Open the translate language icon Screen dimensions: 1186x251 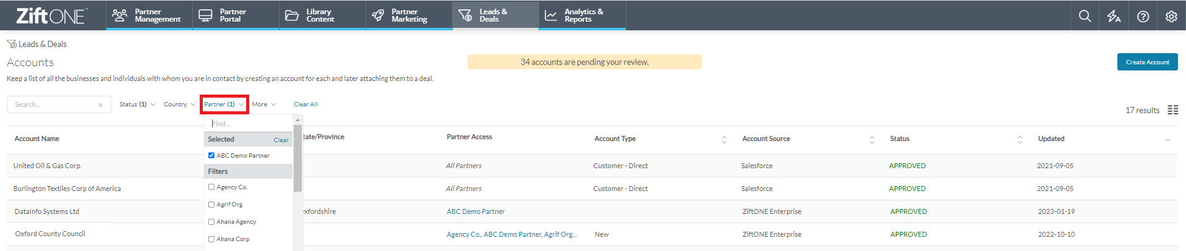[1114, 17]
